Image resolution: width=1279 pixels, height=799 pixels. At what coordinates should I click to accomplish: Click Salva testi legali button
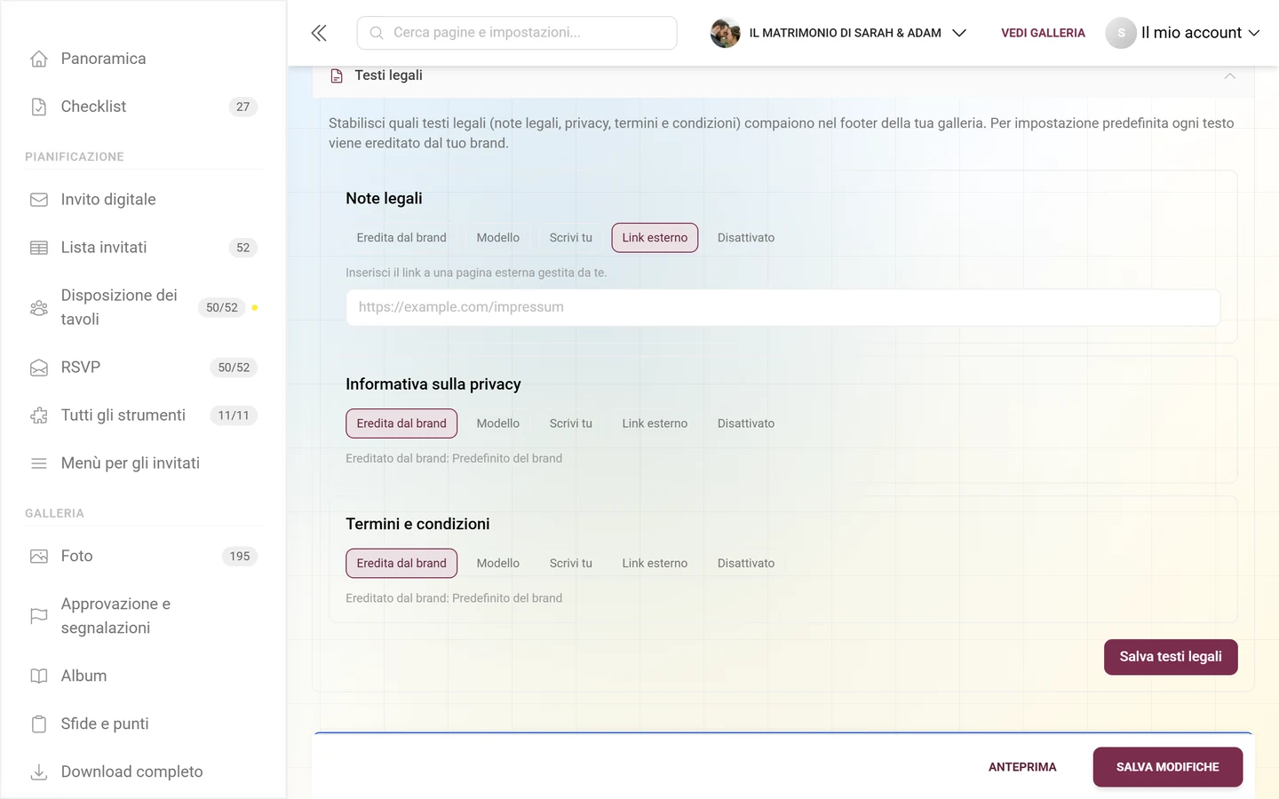(1171, 657)
